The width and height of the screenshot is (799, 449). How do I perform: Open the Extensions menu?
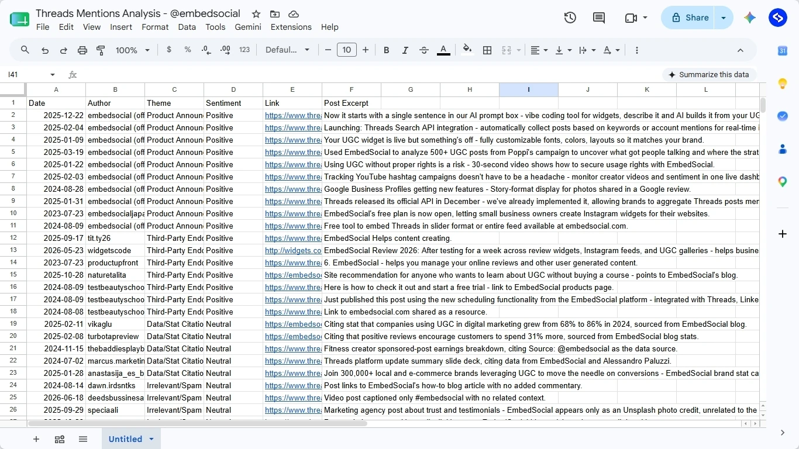(291, 27)
